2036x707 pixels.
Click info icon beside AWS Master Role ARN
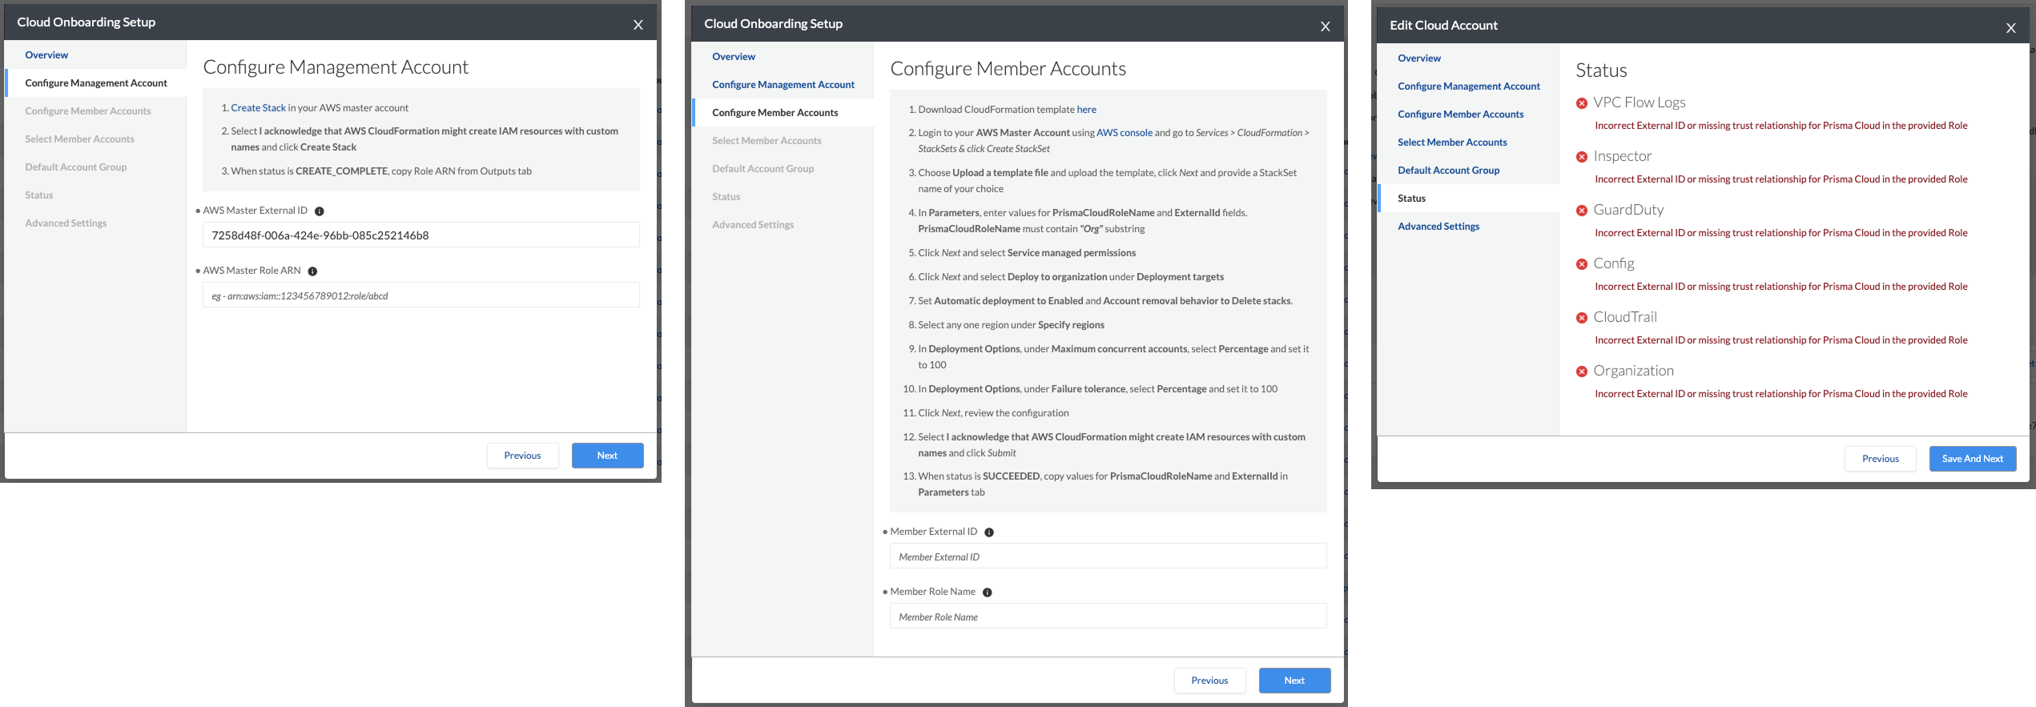coord(313,271)
